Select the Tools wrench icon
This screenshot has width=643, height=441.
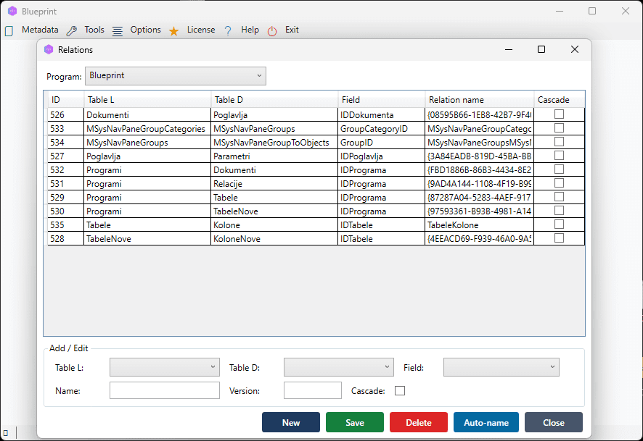[x=71, y=30]
